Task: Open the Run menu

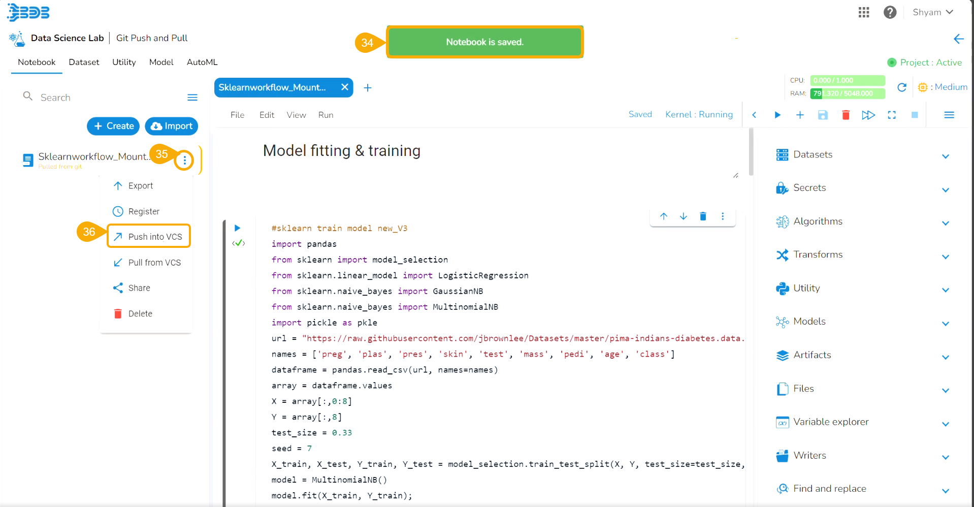Action: point(326,115)
